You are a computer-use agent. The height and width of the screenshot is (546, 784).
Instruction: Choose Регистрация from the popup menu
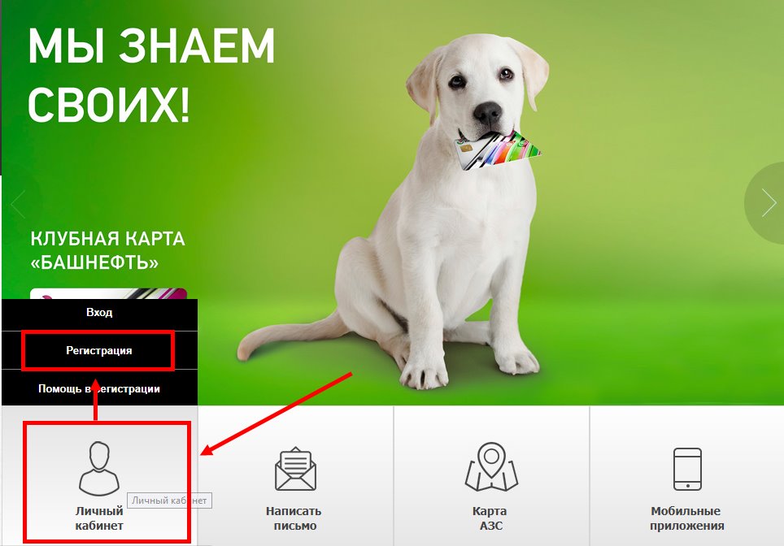point(99,351)
